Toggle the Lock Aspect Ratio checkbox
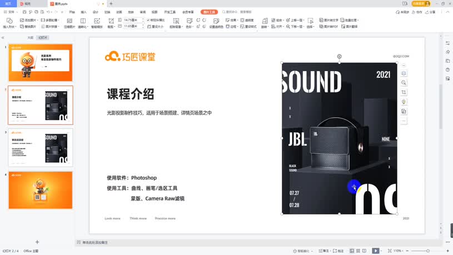 point(148,20)
